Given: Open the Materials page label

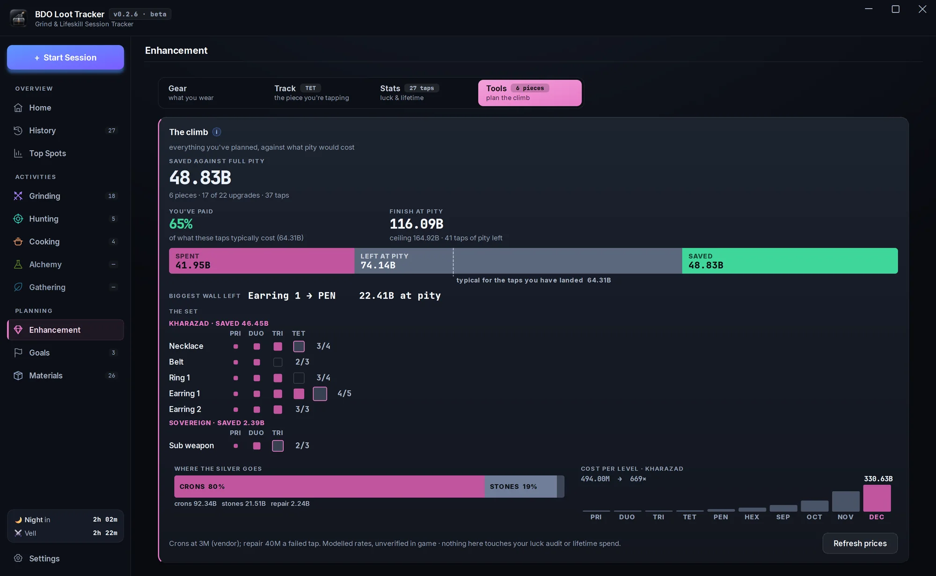Looking at the screenshot, I should point(46,376).
